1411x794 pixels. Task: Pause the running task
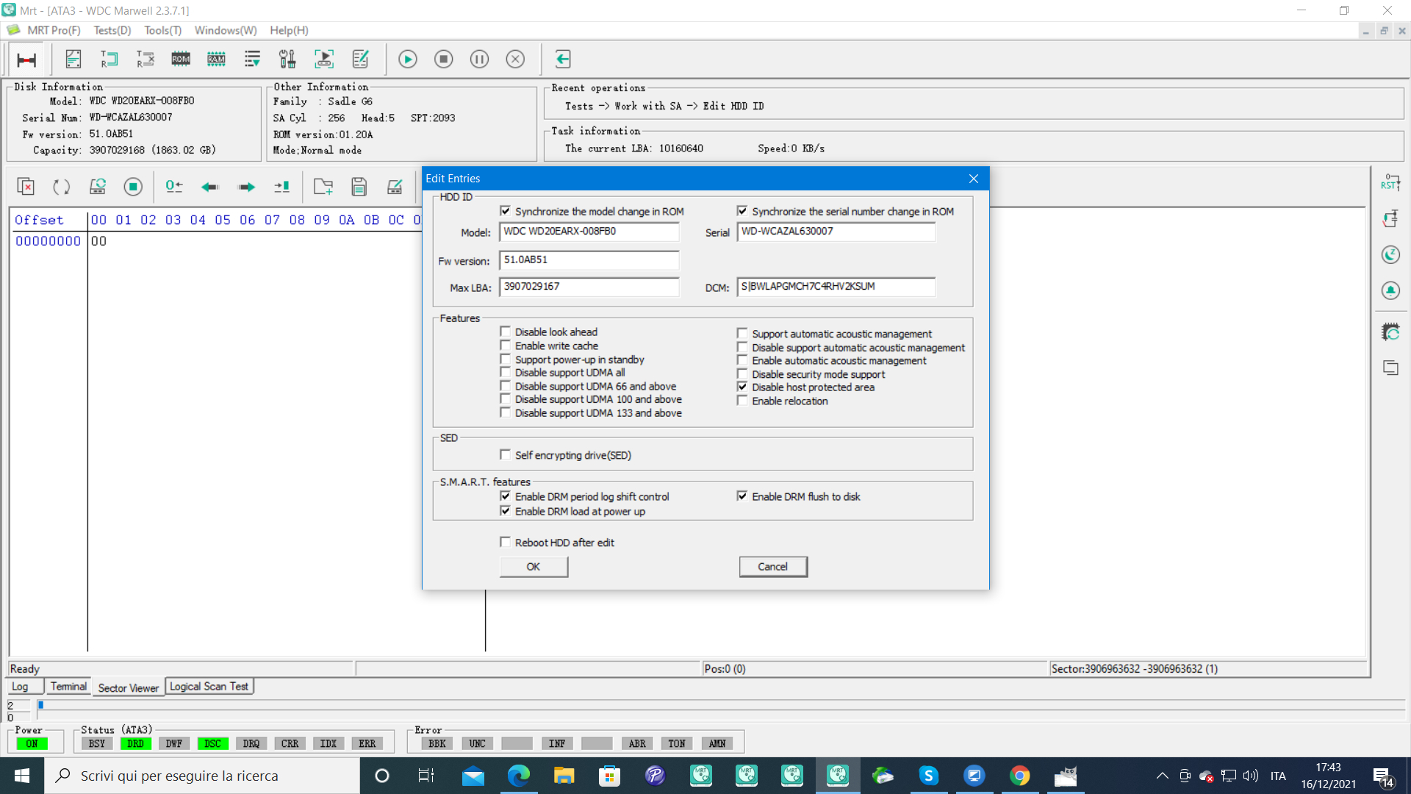(480, 60)
